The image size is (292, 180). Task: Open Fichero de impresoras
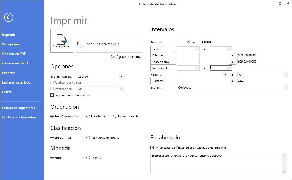pos(18,108)
